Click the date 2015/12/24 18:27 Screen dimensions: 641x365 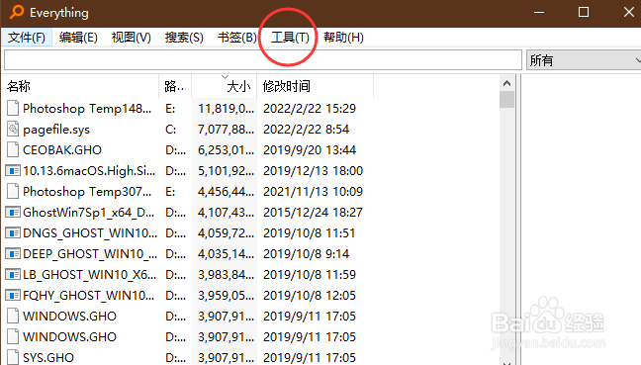[x=314, y=212]
